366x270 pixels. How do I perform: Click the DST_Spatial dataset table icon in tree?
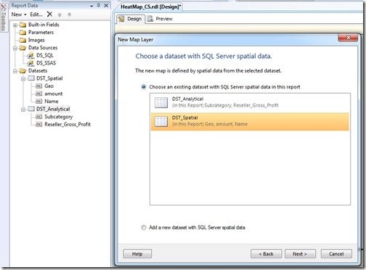[31, 78]
